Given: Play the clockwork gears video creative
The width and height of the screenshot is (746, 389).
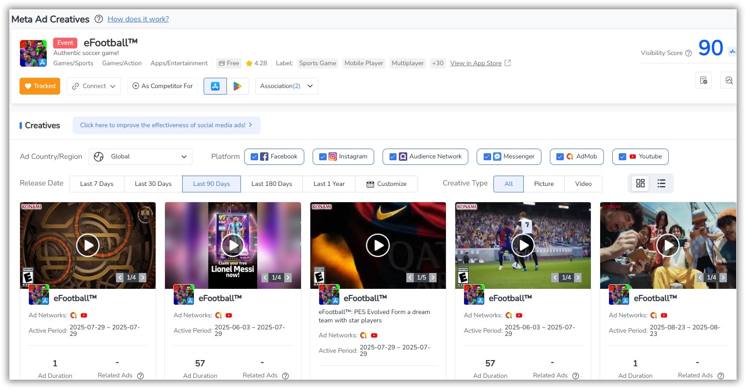Looking at the screenshot, I should click(x=88, y=246).
